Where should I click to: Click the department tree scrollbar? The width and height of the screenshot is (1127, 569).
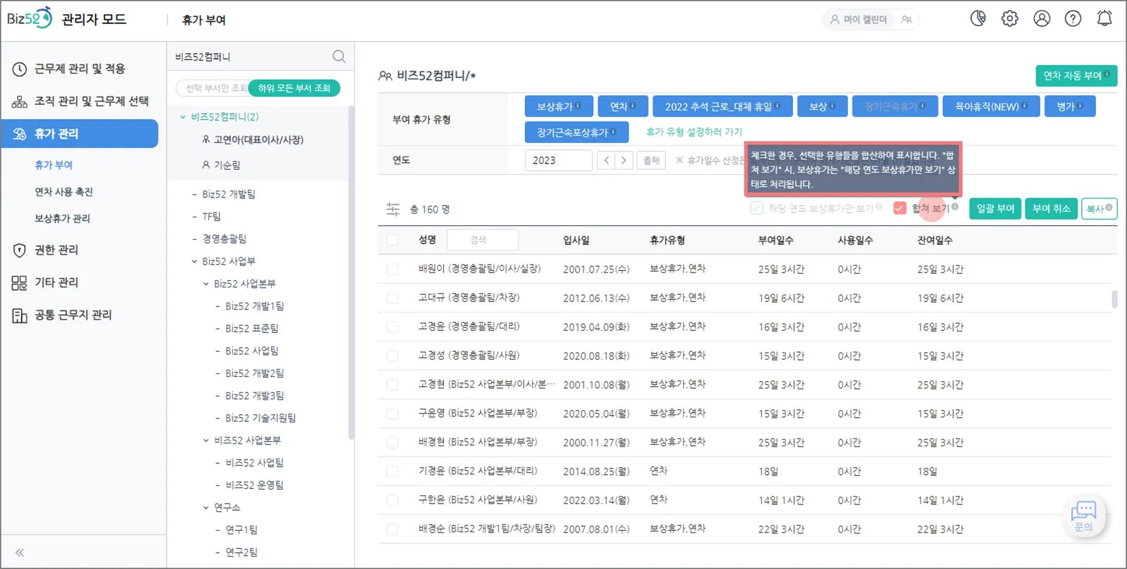(x=351, y=273)
